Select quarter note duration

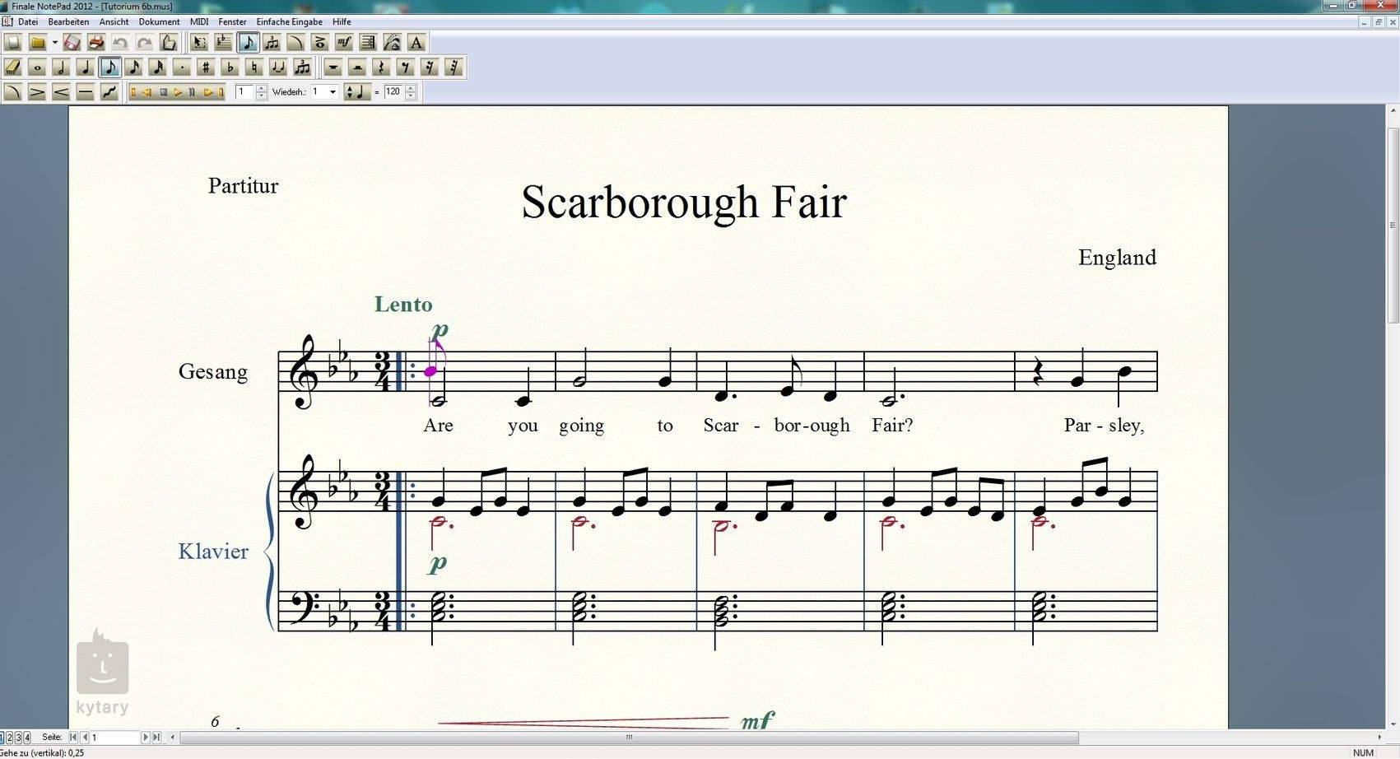(x=86, y=68)
